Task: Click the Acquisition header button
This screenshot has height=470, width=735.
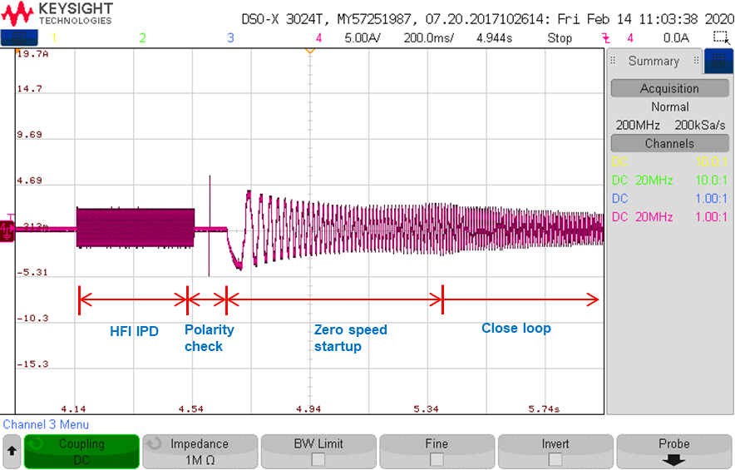Action: pyautogui.click(x=670, y=88)
